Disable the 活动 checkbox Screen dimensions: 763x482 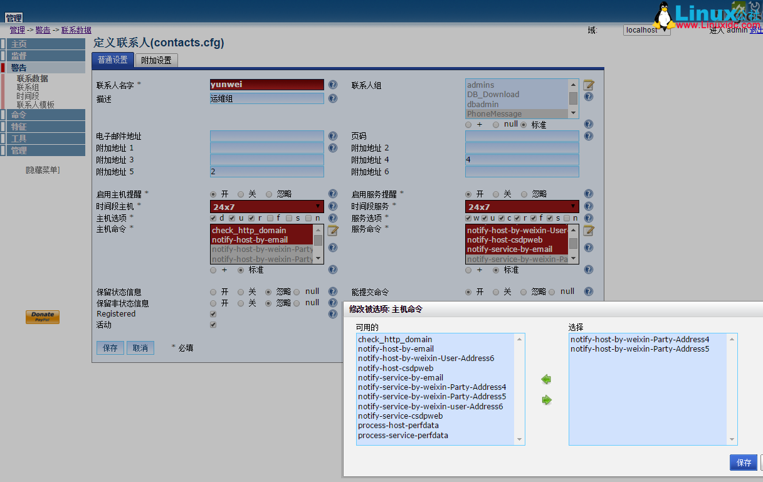point(213,325)
